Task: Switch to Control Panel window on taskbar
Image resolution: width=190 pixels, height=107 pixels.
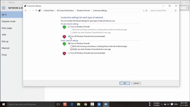Action: [106, 104]
